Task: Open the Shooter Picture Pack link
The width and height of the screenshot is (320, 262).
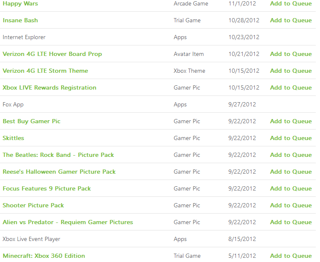Action: click(33, 206)
